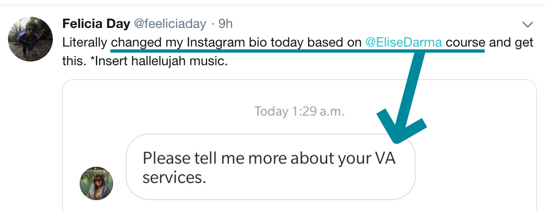The image size is (545, 211).
Task: Open the Felicia Day display name
Action: point(96,23)
